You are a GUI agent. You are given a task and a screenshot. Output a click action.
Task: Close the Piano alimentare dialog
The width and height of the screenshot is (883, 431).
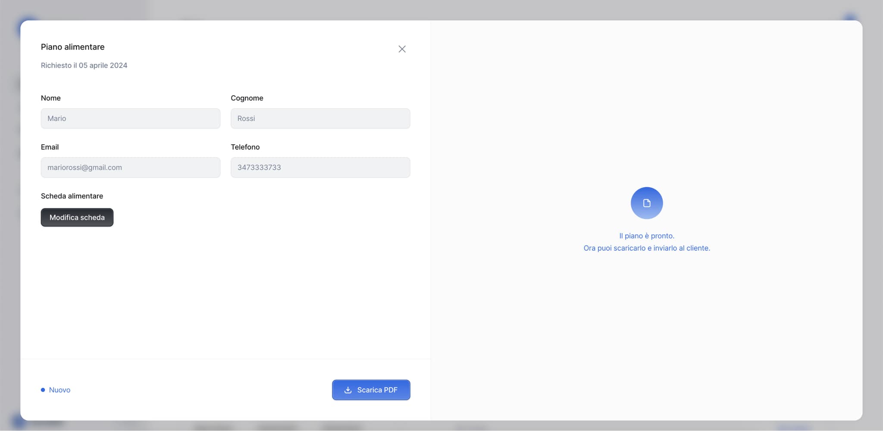[x=402, y=49]
